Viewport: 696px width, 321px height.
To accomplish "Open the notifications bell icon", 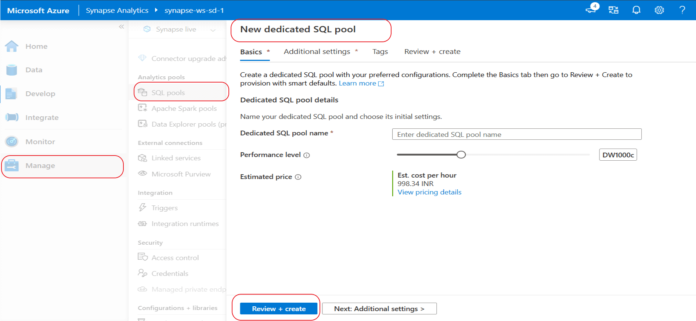I will pyautogui.click(x=636, y=10).
